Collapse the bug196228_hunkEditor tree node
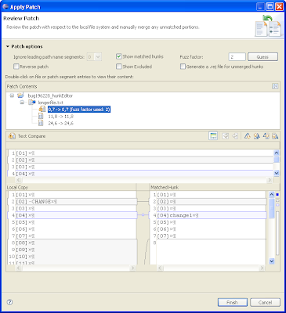The image size is (286, 313). (x=12, y=95)
